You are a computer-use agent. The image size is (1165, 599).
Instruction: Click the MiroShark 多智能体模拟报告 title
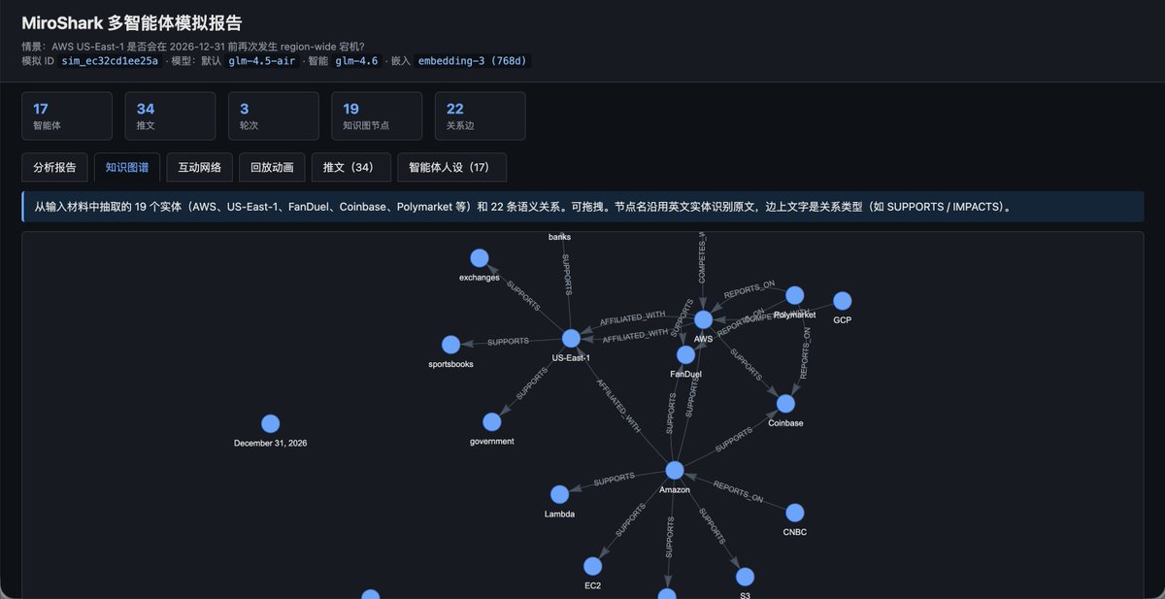132,23
